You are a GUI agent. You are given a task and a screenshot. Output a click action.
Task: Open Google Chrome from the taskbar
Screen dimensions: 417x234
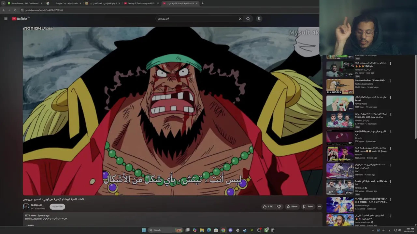223,230
